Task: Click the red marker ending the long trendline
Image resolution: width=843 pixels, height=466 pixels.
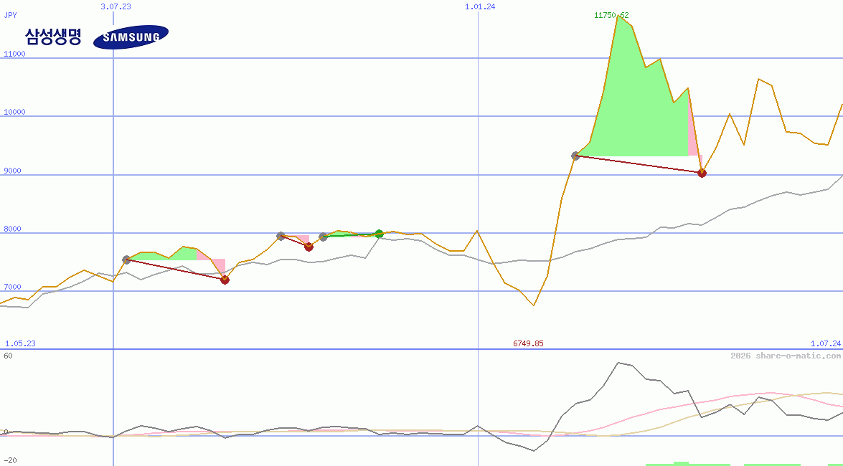Action: click(x=702, y=172)
